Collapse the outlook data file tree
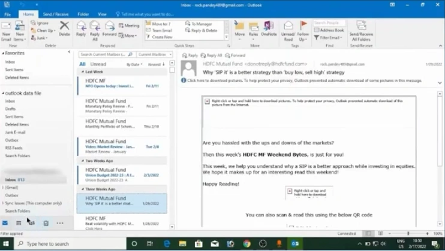 pos(3,93)
